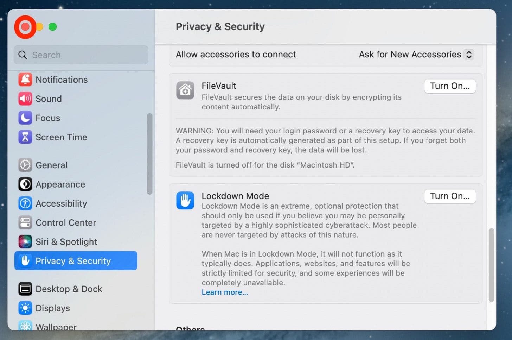Click the General gear icon
The height and width of the screenshot is (340, 512).
click(25, 165)
